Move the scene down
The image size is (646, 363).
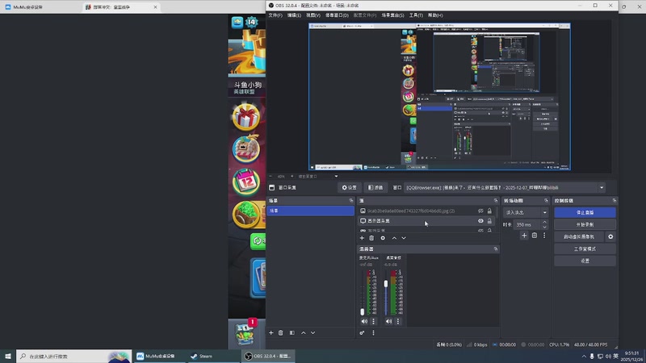pos(313,333)
